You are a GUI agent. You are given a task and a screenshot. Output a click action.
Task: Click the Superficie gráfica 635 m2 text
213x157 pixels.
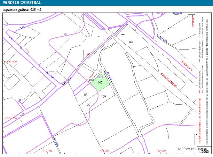tap(22, 10)
